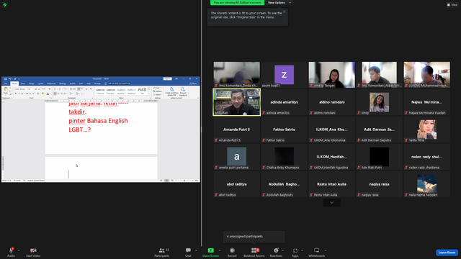Click the Tell me lightbulb search box

117,83
